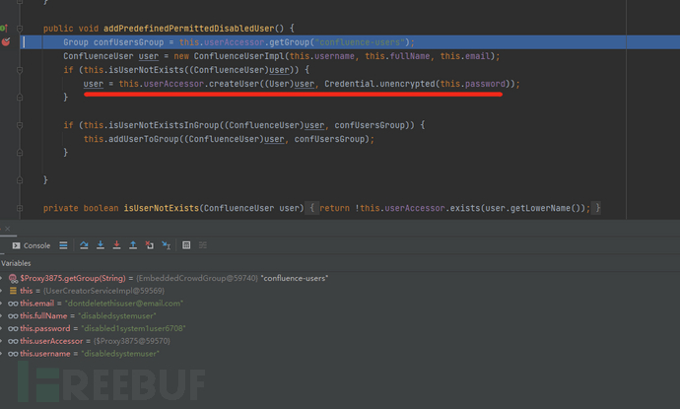Click the Step Out icon
Screen dimensions: 680x409
point(133,245)
